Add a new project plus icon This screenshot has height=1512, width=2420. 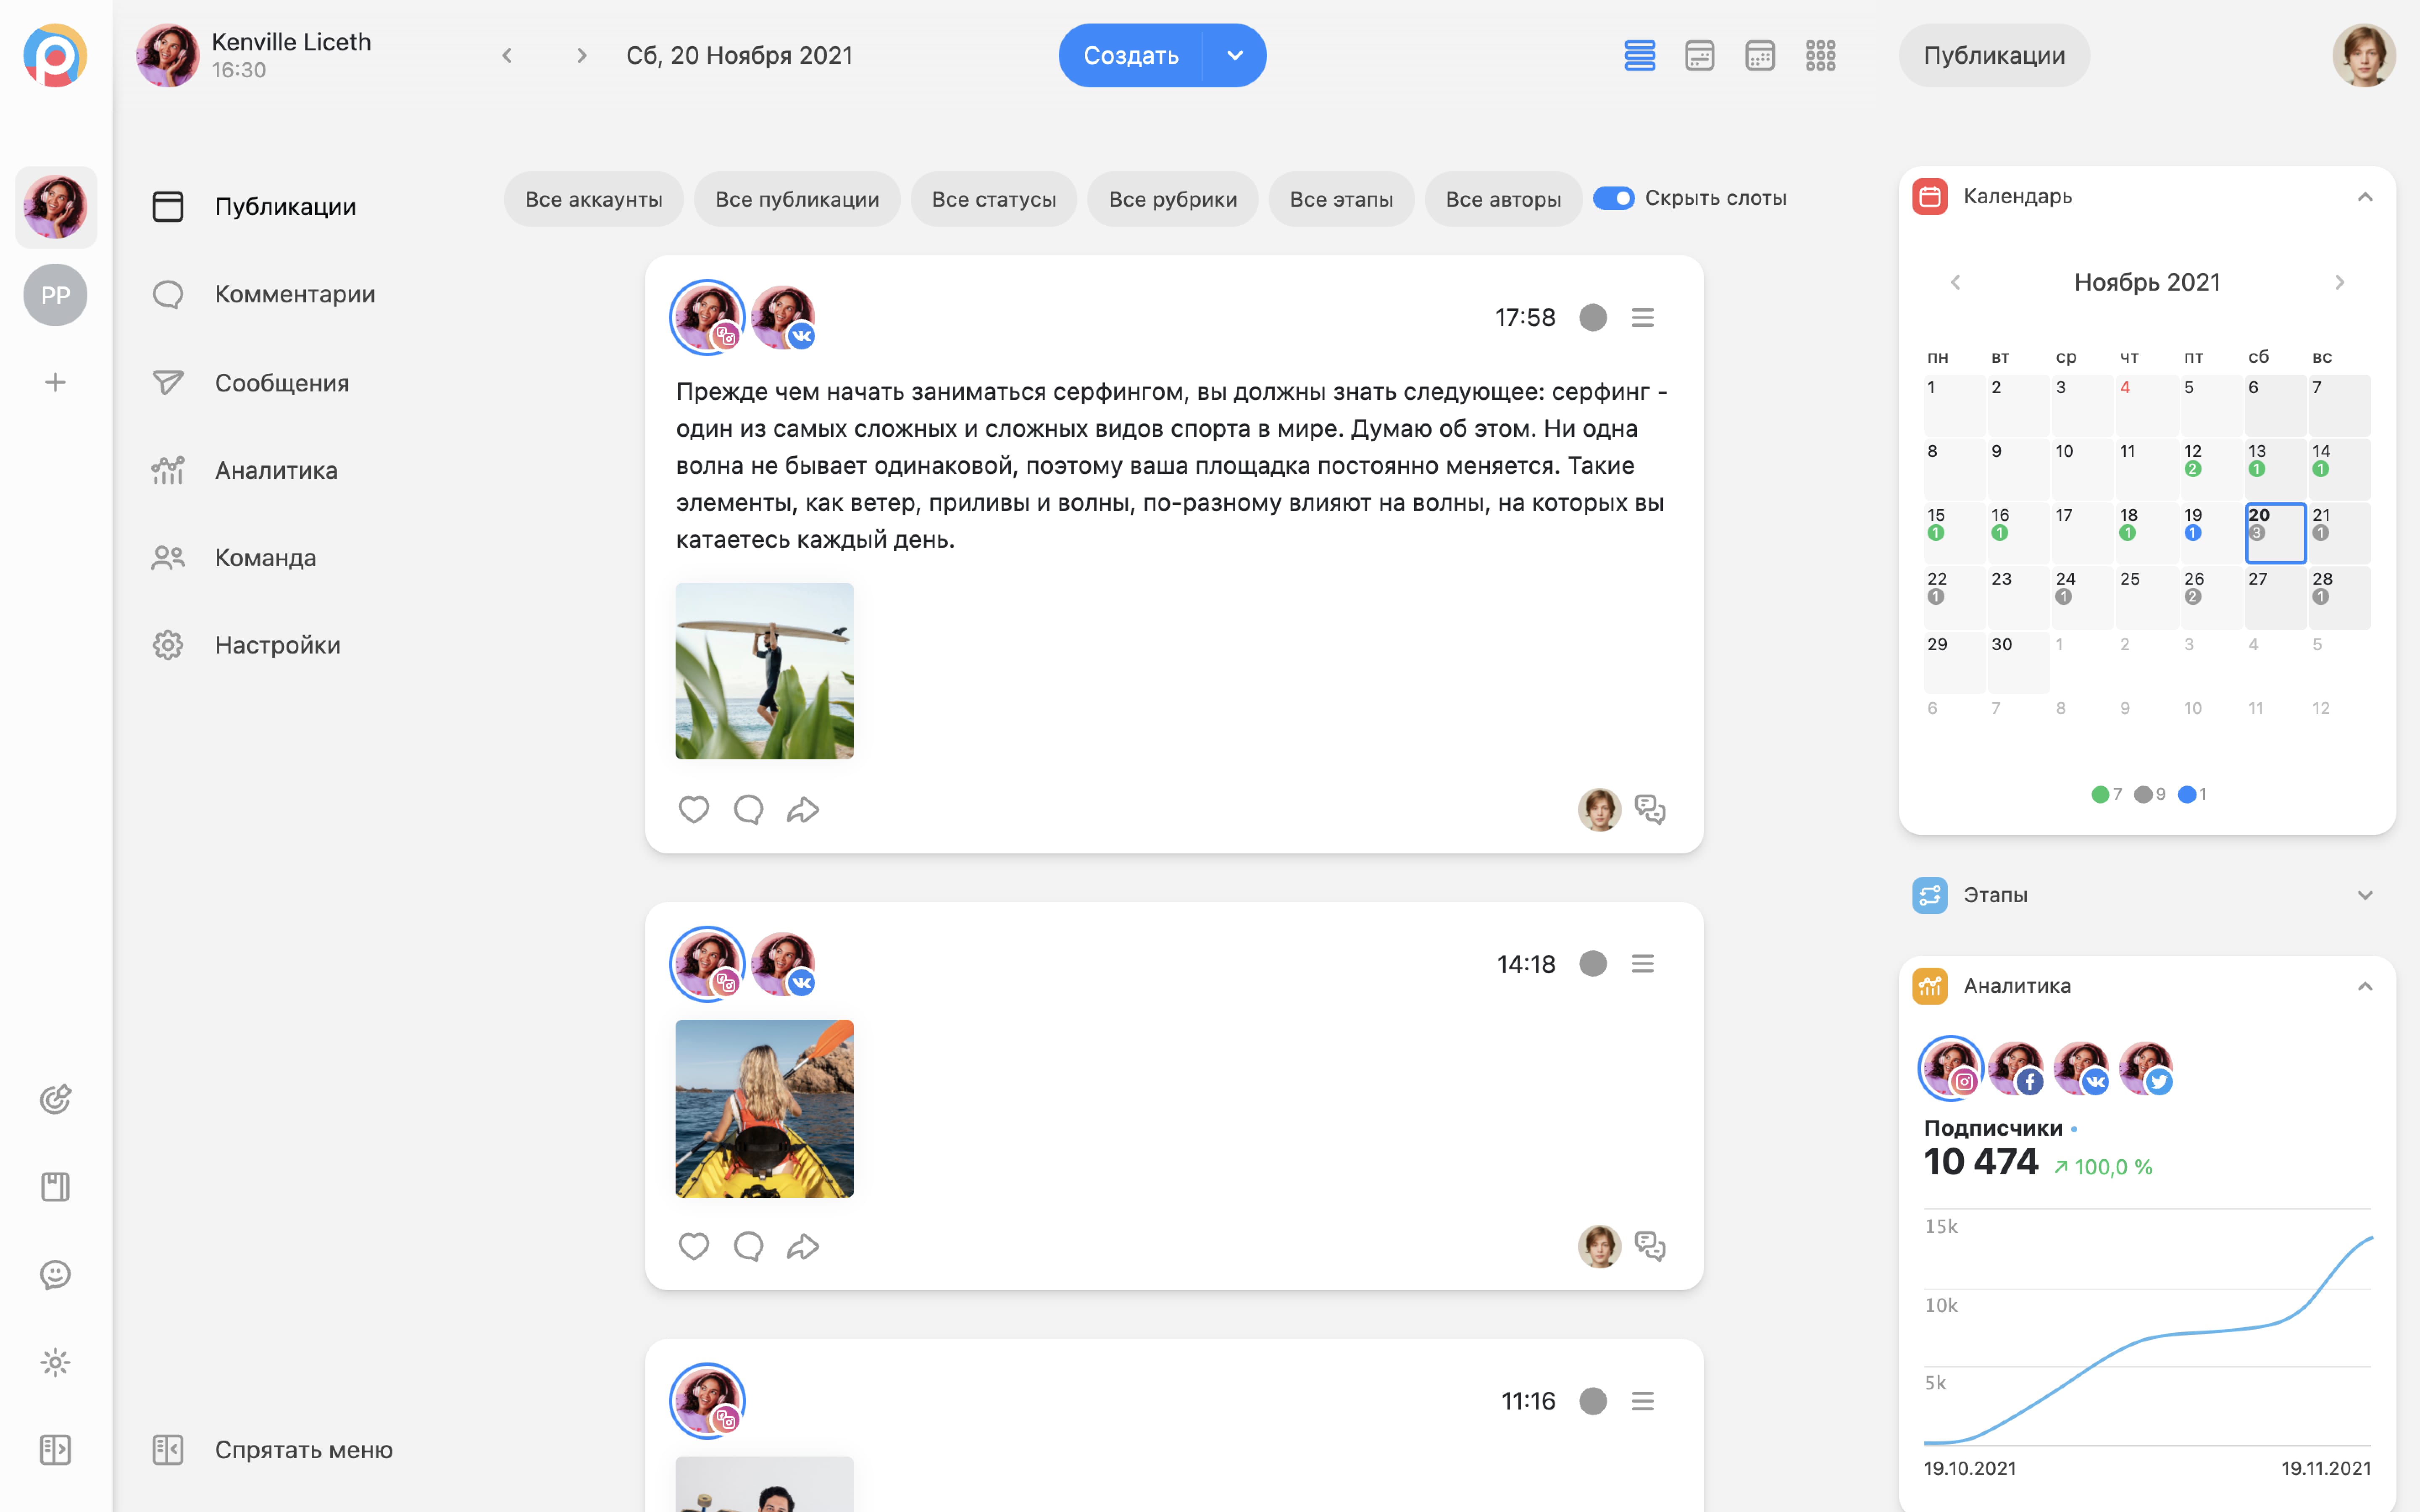pyautogui.click(x=55, y=382)
